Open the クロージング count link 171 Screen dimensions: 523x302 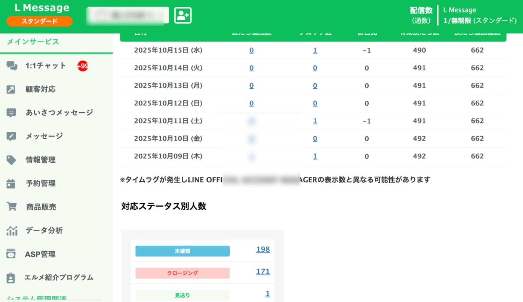(263, 272)
